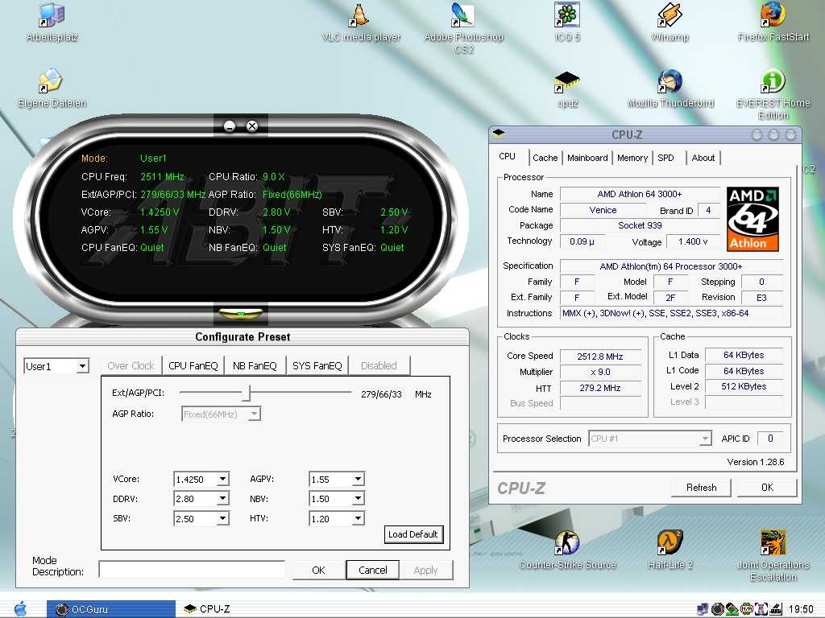Expand the VCore voltage dropdown
Image resolution: width=825 pixels, height=618 pixels.
222,480
